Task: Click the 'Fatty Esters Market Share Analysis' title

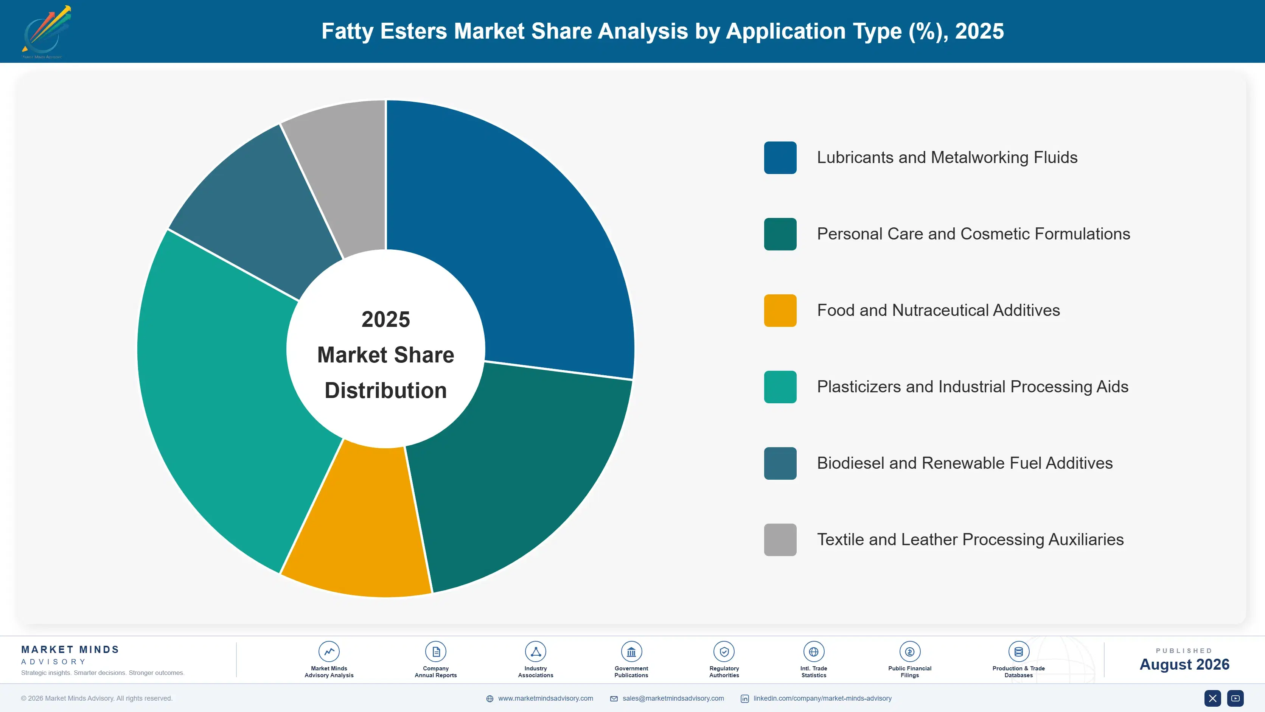Action: coord(662,31)
